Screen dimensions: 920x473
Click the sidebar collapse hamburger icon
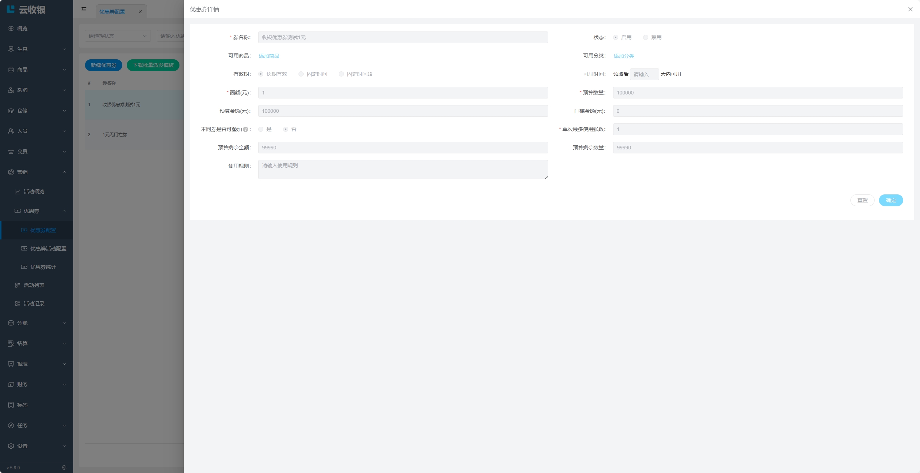[84, 9]
